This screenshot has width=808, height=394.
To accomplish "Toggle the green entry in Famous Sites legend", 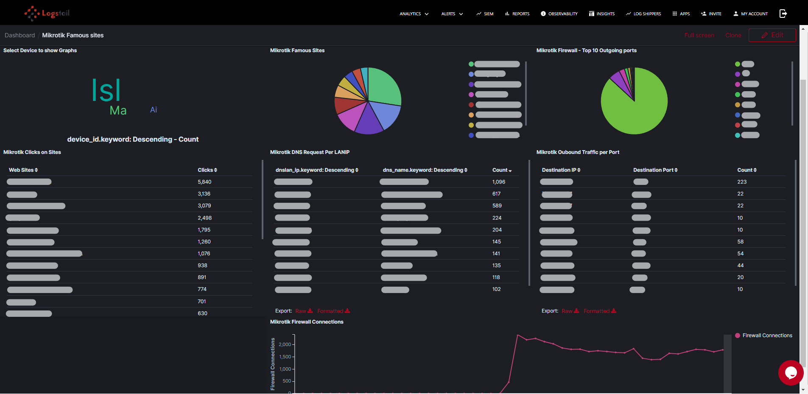I will click(x=494, y=64).
